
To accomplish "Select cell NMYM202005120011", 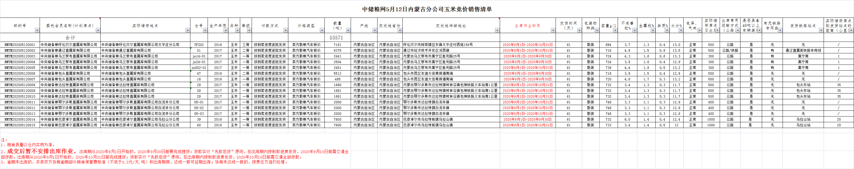I will point(20,102).
